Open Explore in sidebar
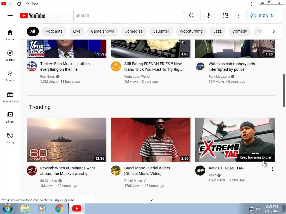This screenshot has height=214, width=286. (10, 55)
